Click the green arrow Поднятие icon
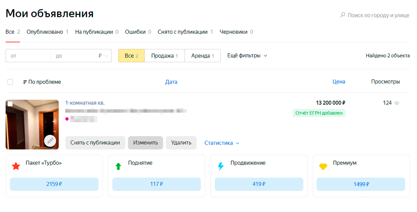Screen dimensions: 417x212 [x=118, y=166]
